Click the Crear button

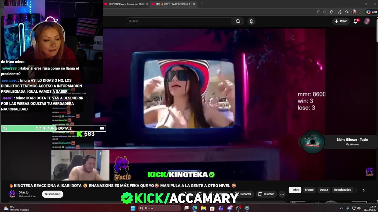[x=340, y=21]
